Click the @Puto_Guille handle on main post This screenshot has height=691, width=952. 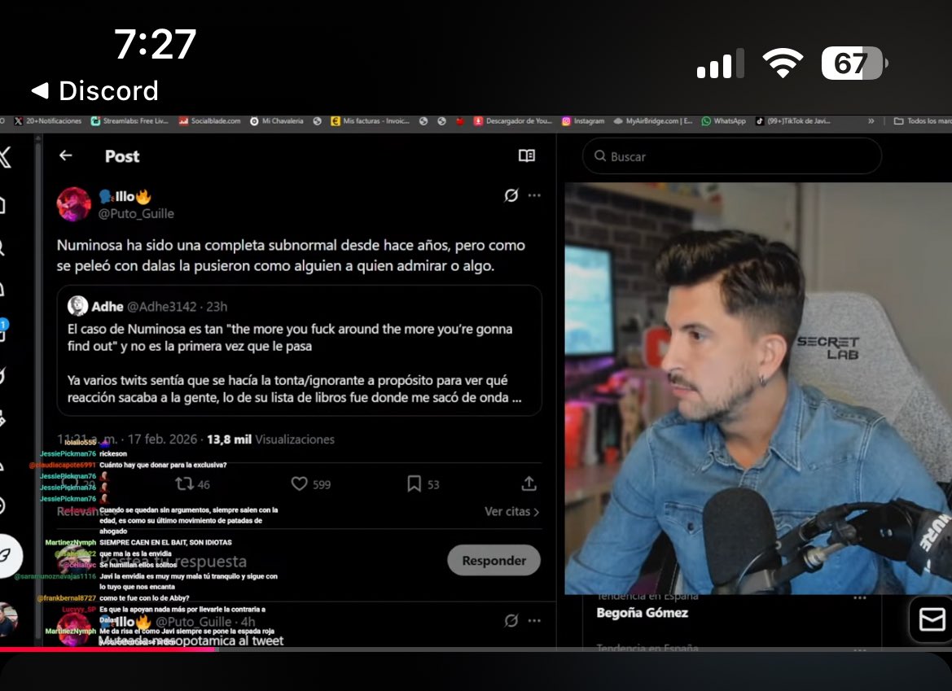[136, 213]
